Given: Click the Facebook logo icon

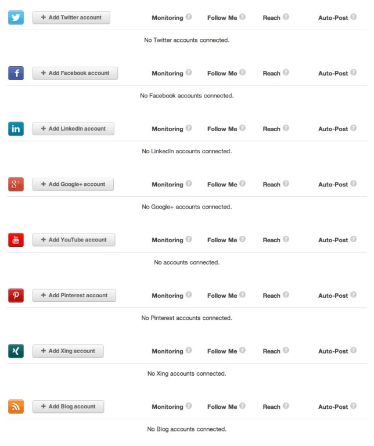Looking at the screenshot, I should (x=16, y=73).
